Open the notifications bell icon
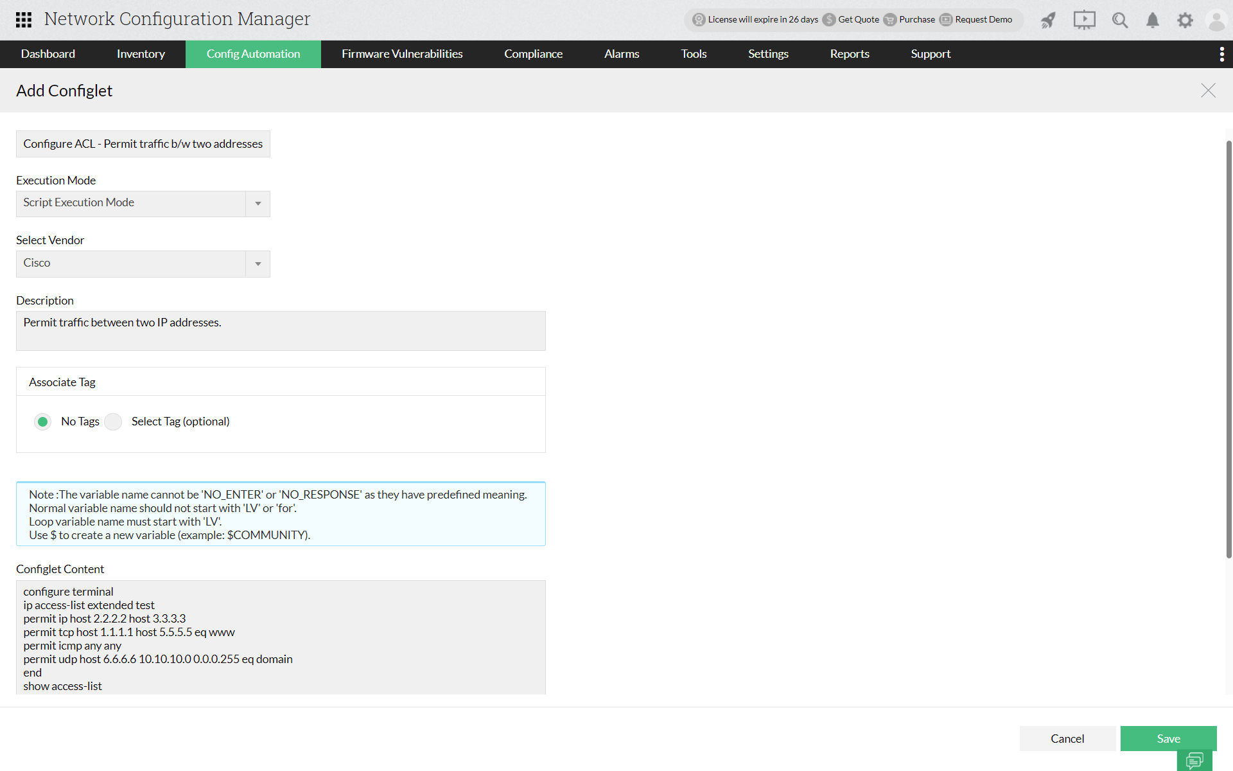Image resolution: width=1233 pixels, height=771 pixels. [x=1152, y=21]
